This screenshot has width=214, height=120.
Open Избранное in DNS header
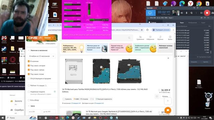(x=150, y=38)
